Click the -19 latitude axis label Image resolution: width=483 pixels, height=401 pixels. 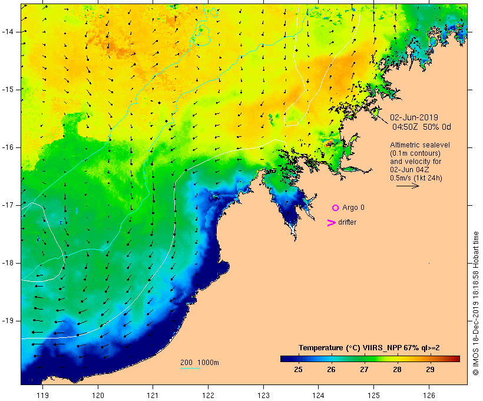tap(8, 321)
